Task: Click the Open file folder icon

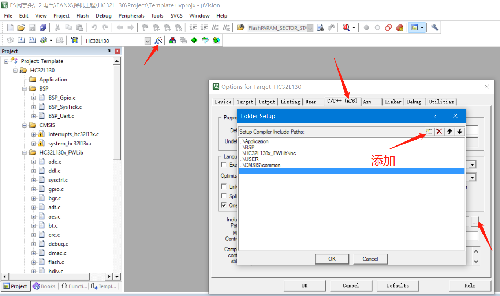Action: [x=21, y=27]
